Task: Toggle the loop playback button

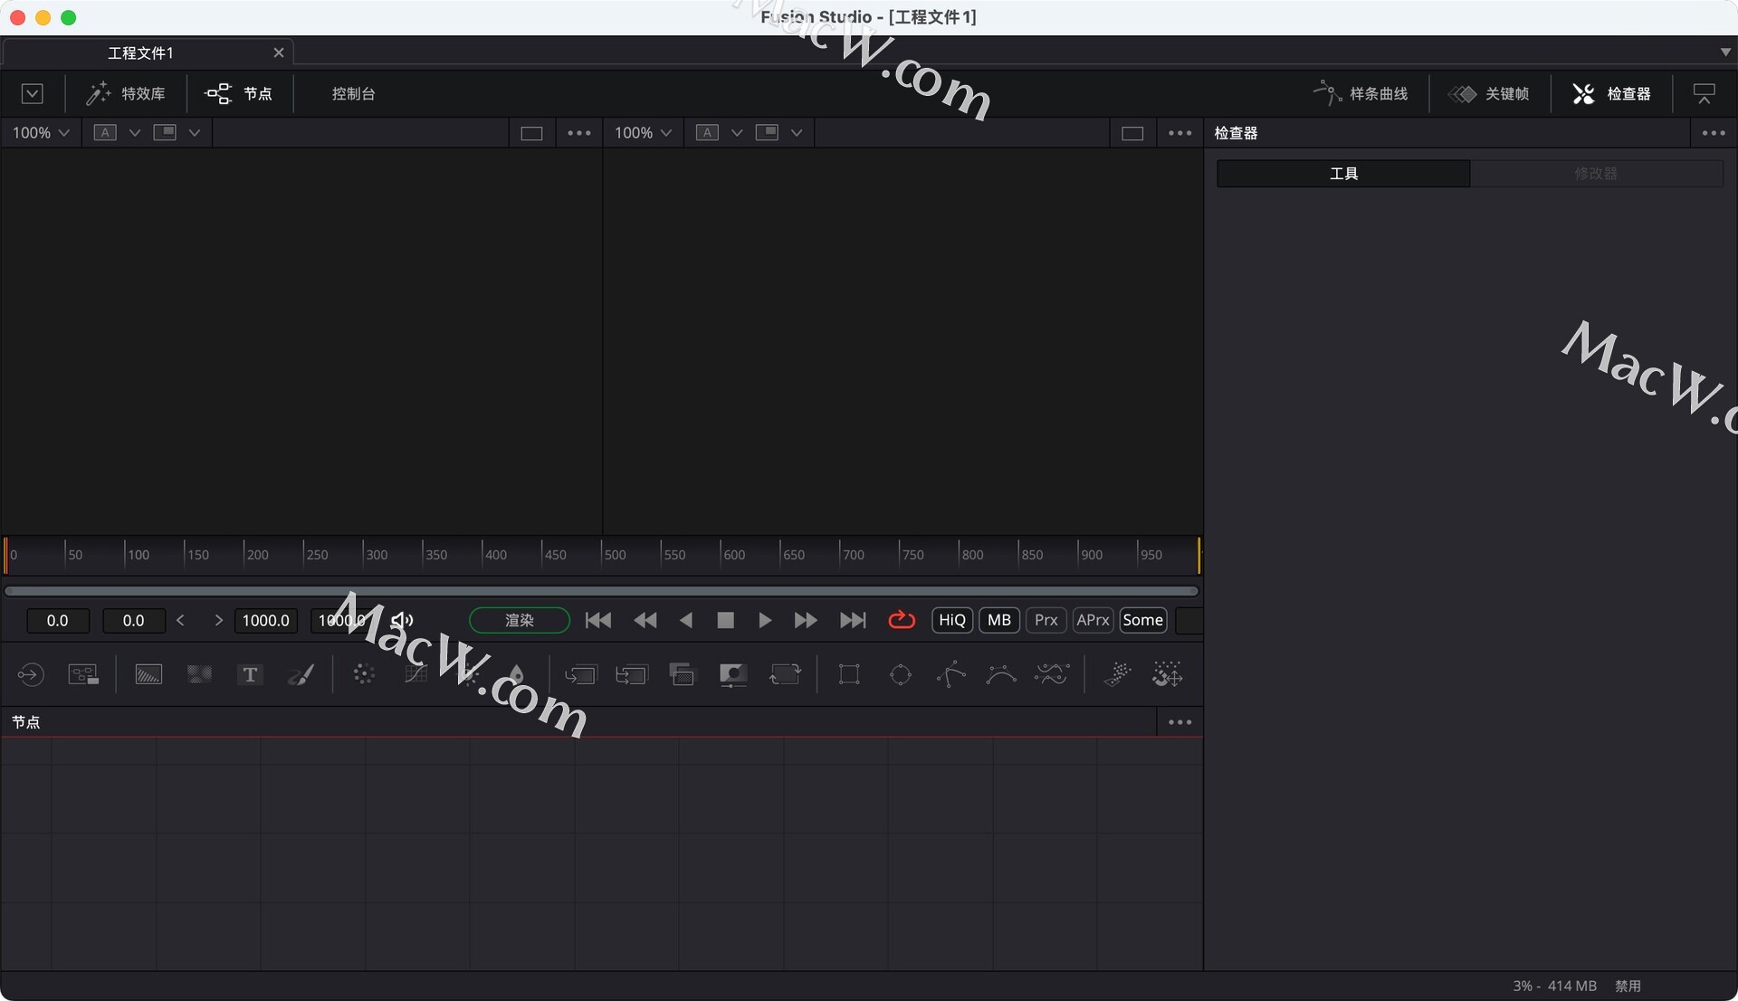Action: pos(902,620)
